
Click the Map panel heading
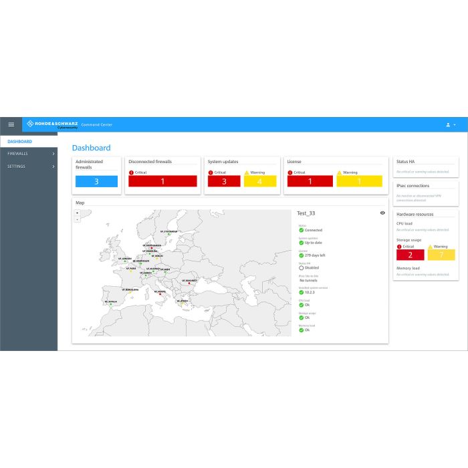80,203
